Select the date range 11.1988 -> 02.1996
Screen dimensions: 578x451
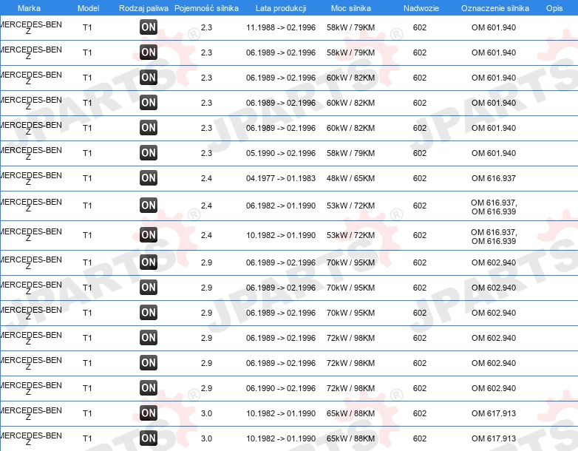(281, 27)
